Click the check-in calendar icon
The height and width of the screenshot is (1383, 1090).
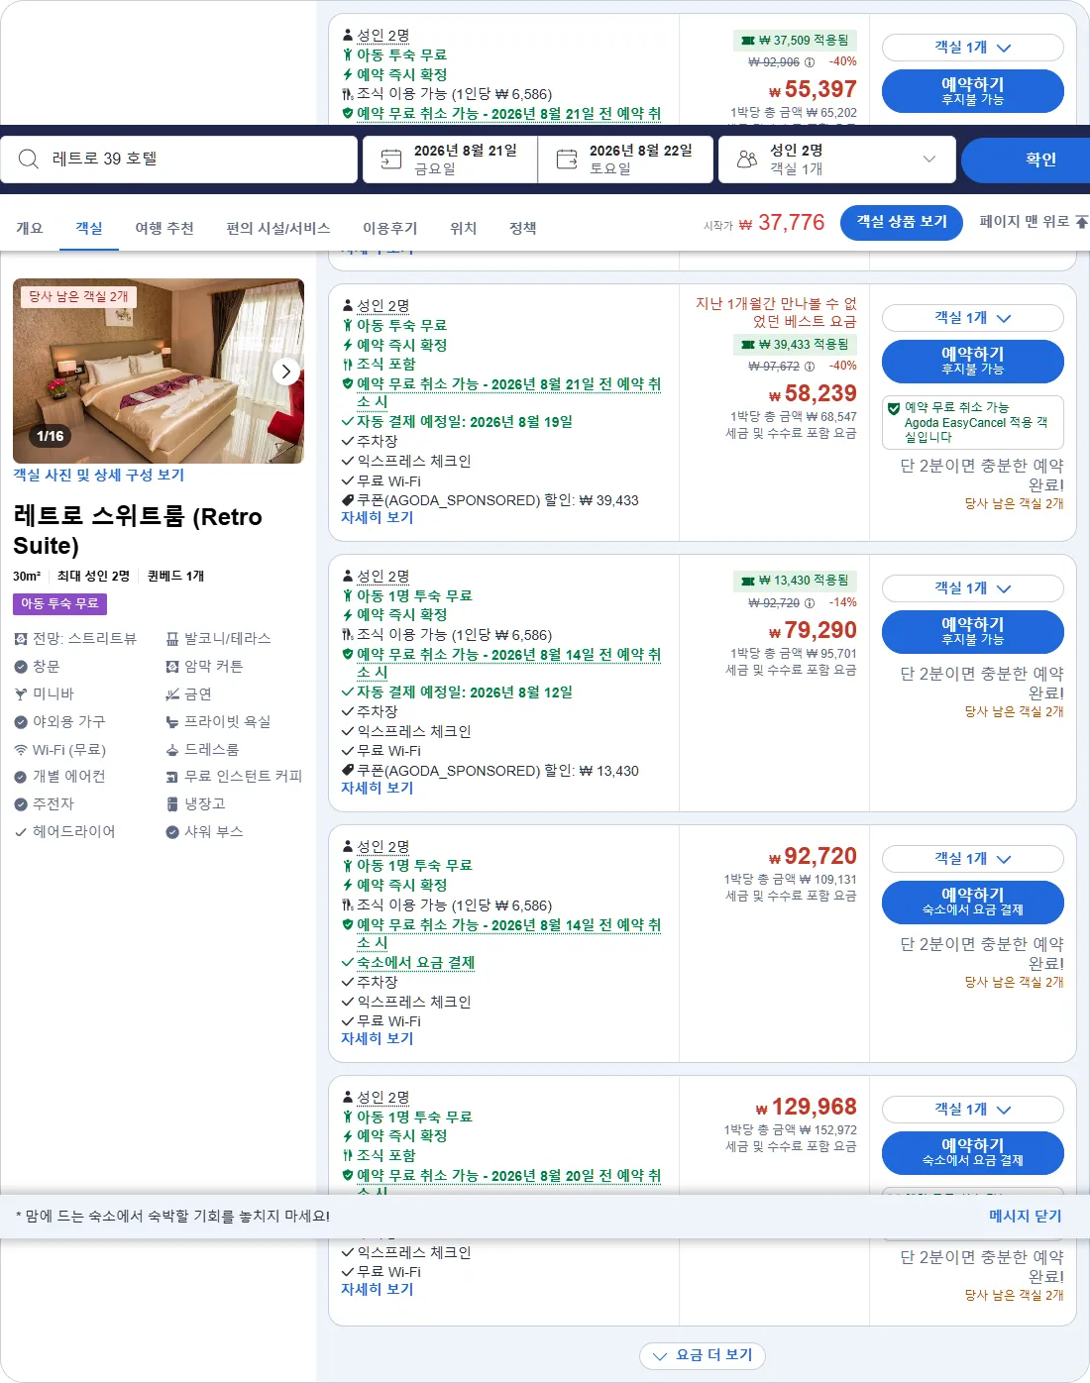coord(391,160)
